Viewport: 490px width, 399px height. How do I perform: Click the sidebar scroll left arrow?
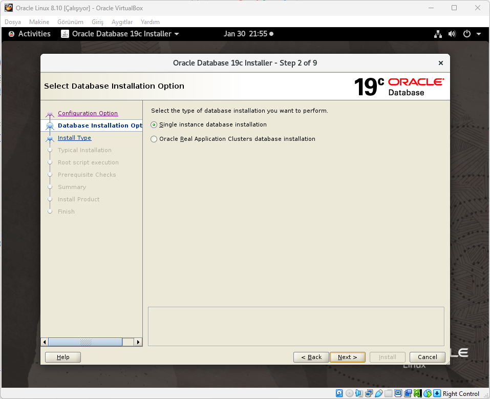[45, 342]
